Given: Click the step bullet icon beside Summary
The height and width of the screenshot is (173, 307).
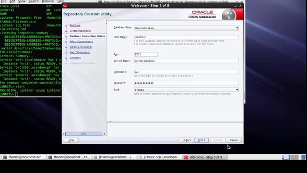Looking at the screenshot, I should [x=66, y=58].
